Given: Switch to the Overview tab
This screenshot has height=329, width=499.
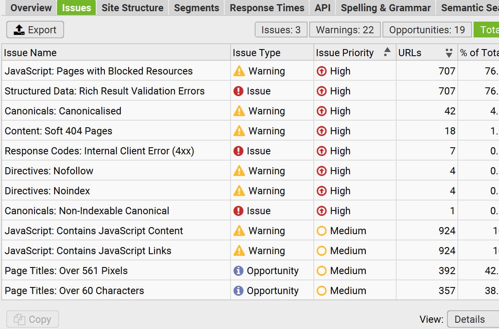Looking at the screenshot, I should pos(31,7).
